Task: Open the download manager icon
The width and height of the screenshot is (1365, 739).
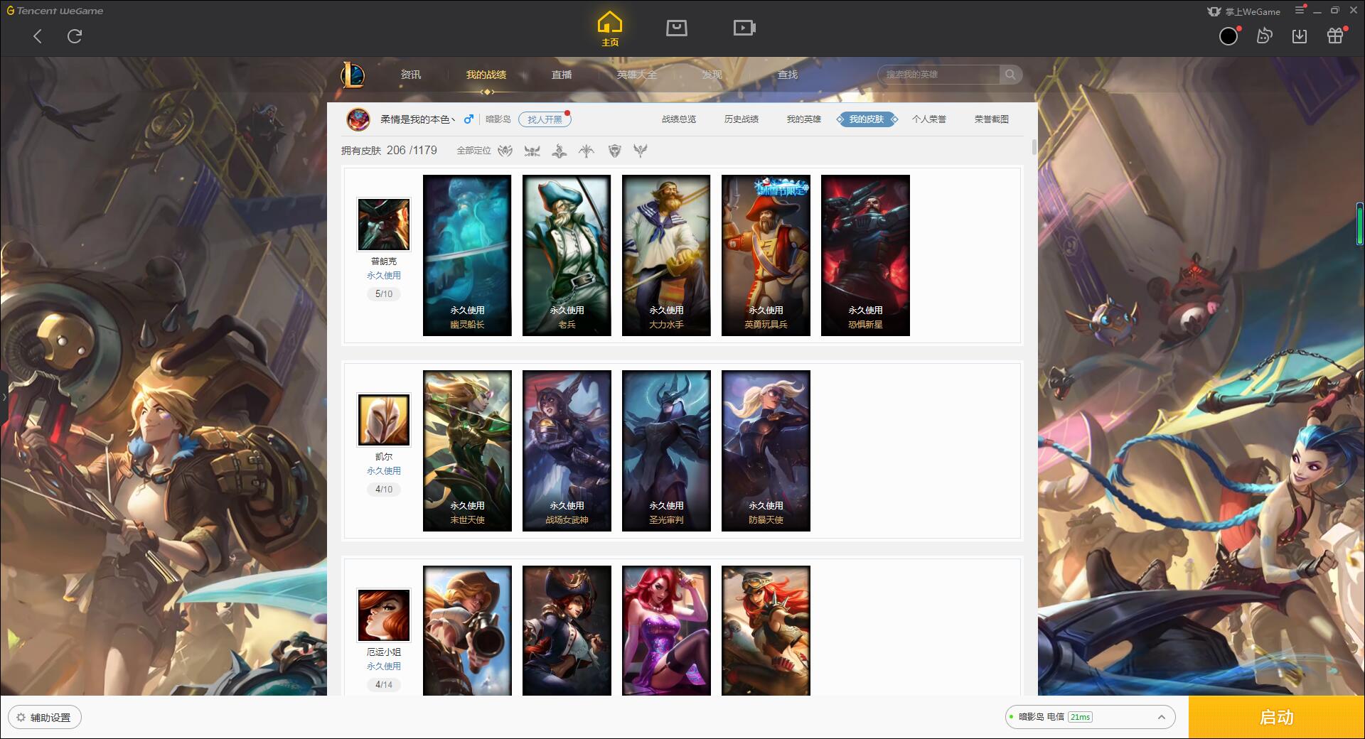Action: (x=1300, y=36)
